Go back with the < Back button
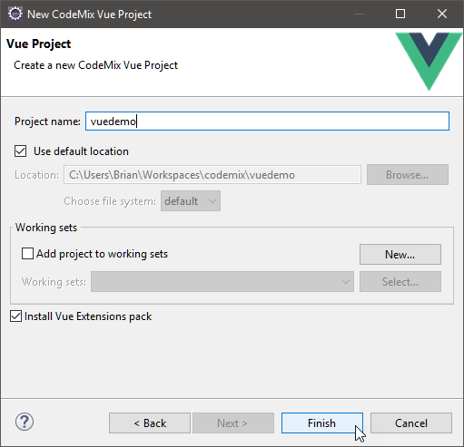This screenshot has height=447, width=464. (150, 423)
